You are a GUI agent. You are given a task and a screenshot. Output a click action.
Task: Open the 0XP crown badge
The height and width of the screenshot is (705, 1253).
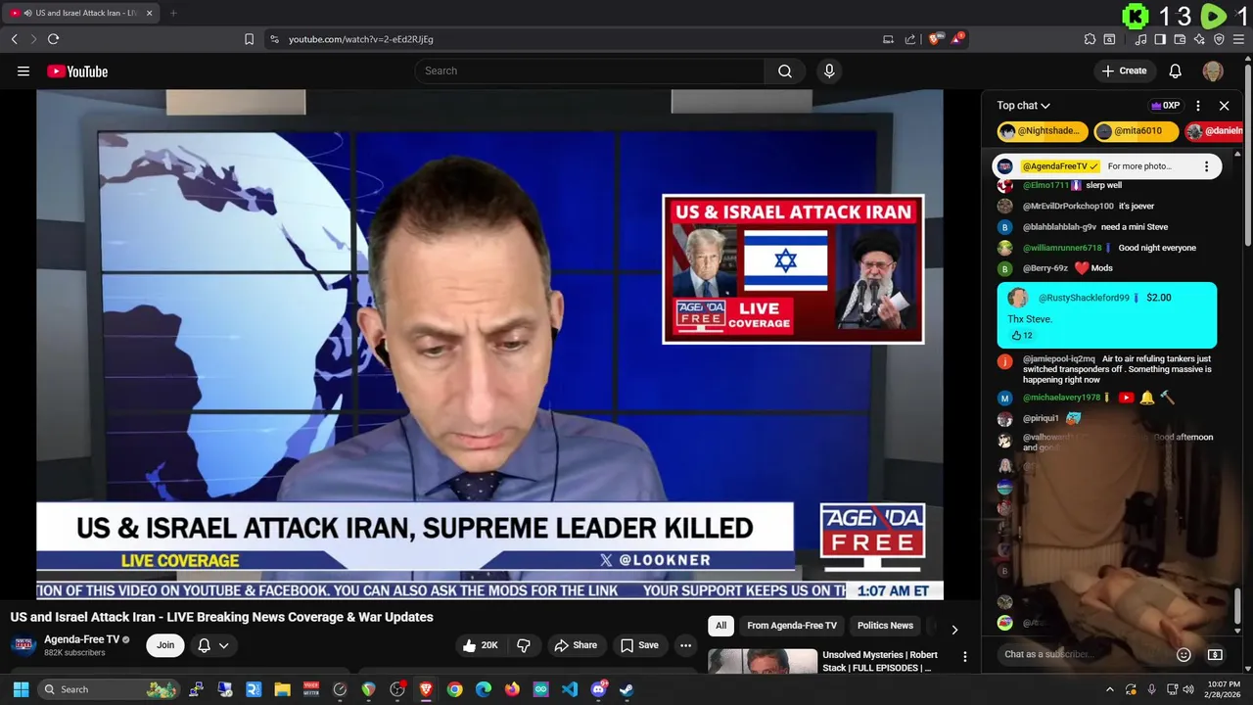[1165, 106]
